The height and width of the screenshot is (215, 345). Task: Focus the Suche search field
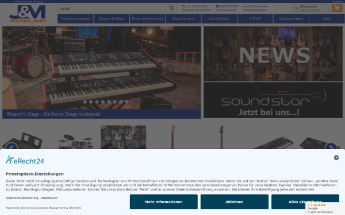coord(113,9)
